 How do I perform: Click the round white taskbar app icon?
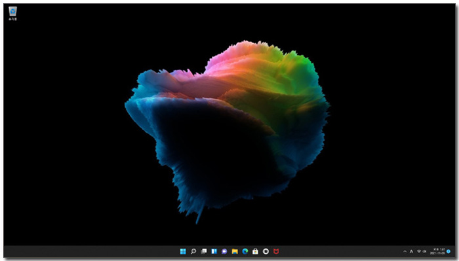click(266, 251)
